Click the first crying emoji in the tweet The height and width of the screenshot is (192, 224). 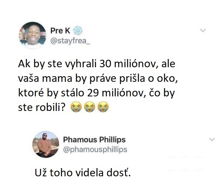[76, 107]
